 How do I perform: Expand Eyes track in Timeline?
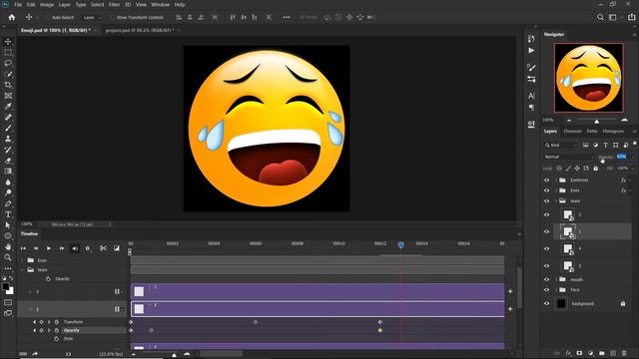[22, 260]
